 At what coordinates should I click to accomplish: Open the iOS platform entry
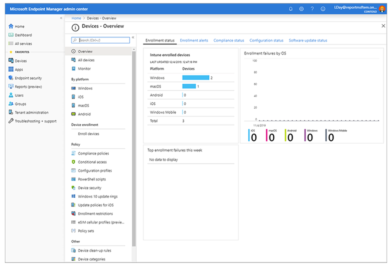coord(81,97)
